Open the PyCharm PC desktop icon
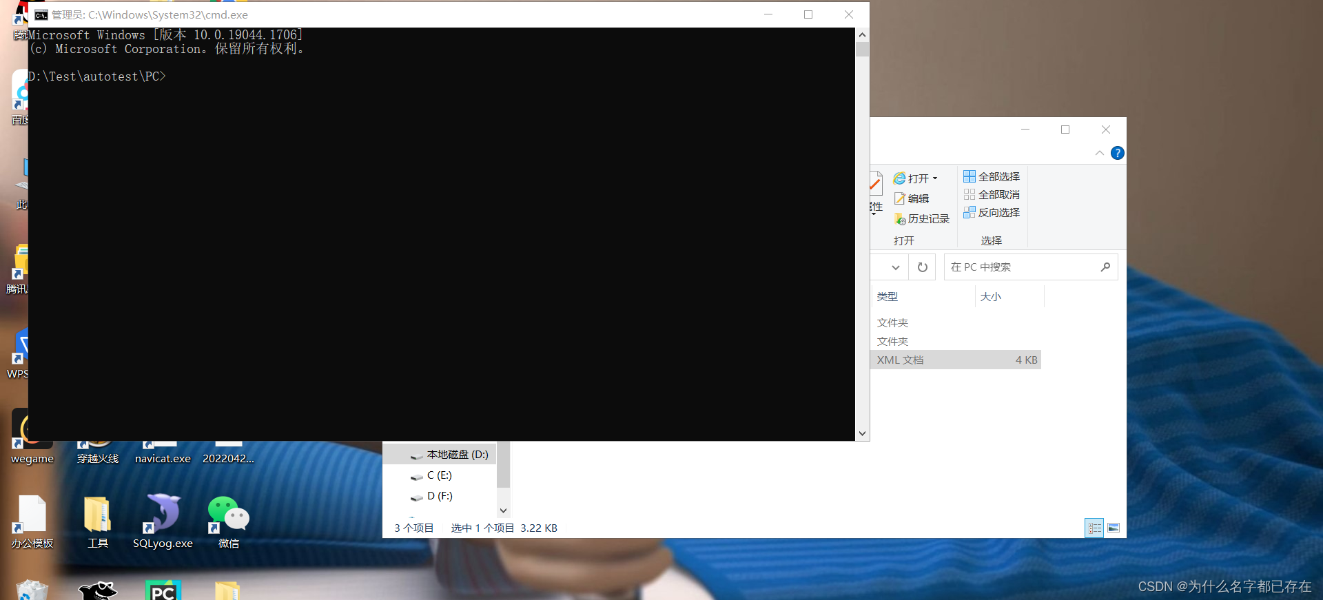Viewport: 1323px width, 600px height. pos(163,590)
